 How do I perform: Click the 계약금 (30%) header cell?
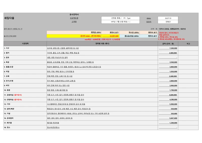point(74,32)
